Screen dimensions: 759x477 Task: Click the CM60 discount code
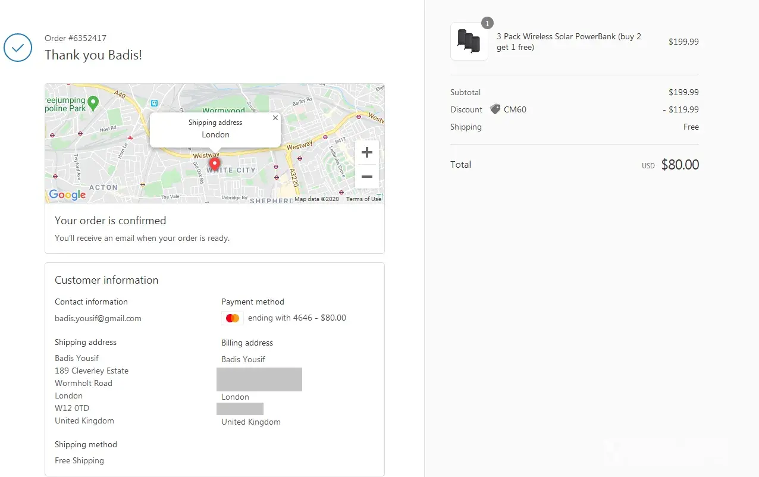point(515,109)
